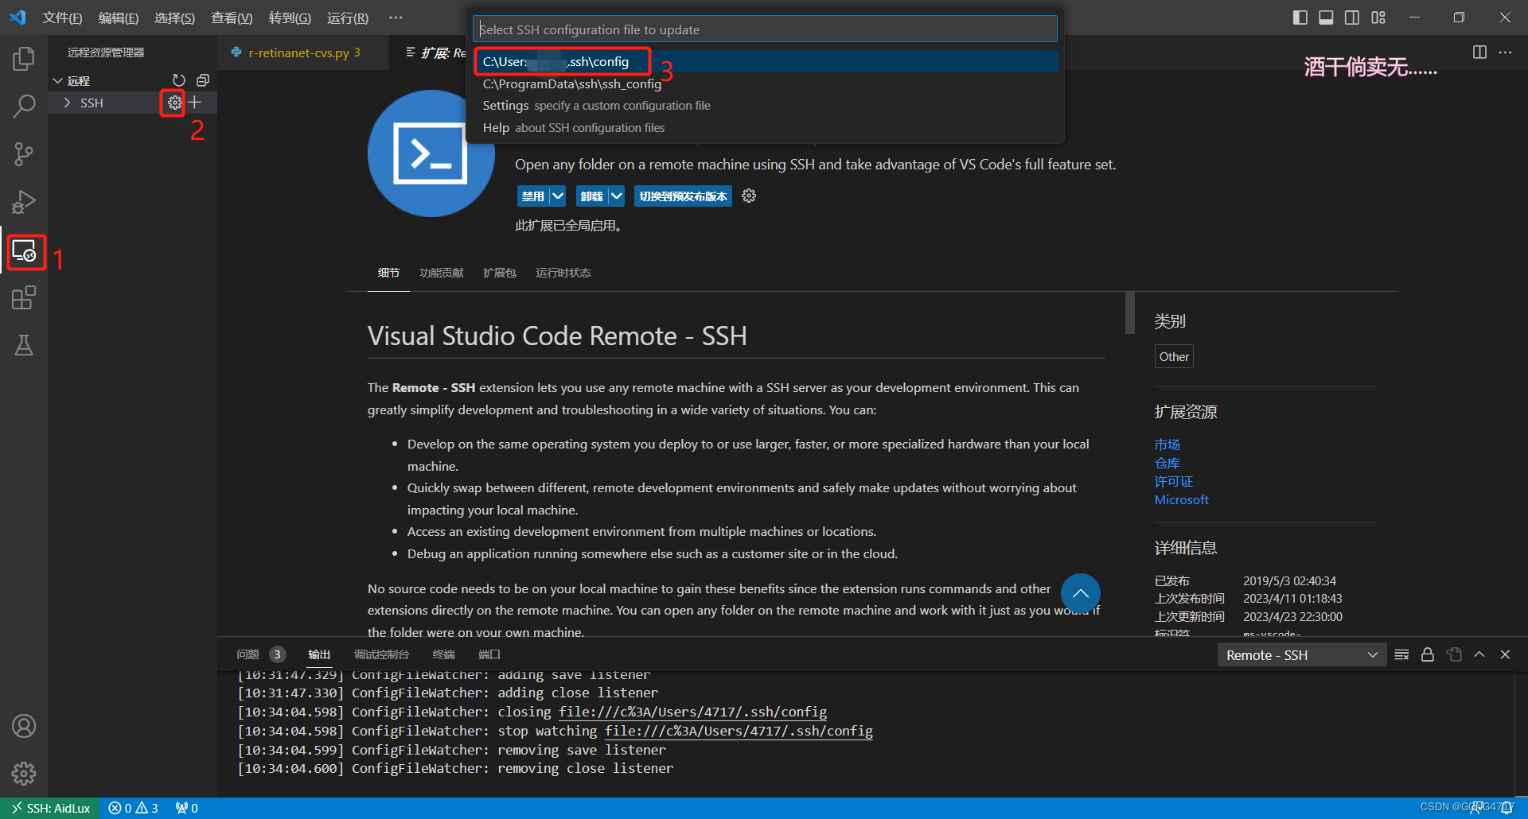This screenshot has width=1528, height=819.
Task: Toggle output scroll lock icon
Action: [1428, 654]
